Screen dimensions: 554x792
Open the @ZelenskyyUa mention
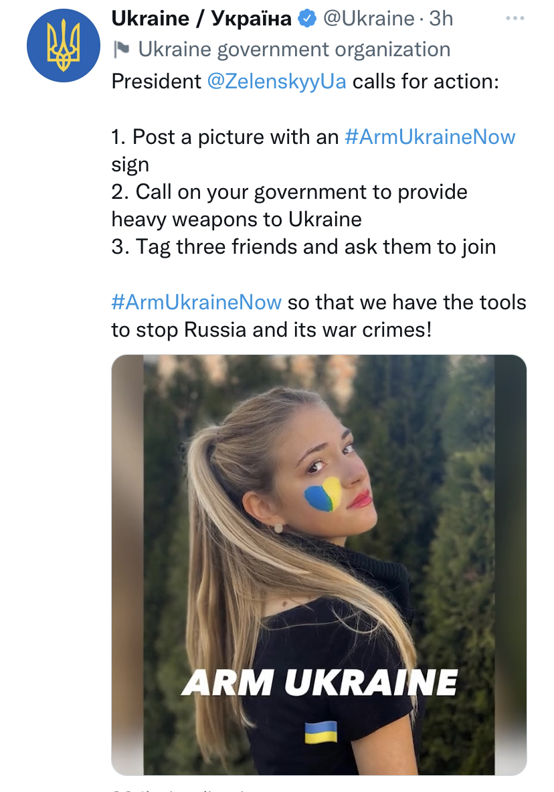[x=277, y=81]
